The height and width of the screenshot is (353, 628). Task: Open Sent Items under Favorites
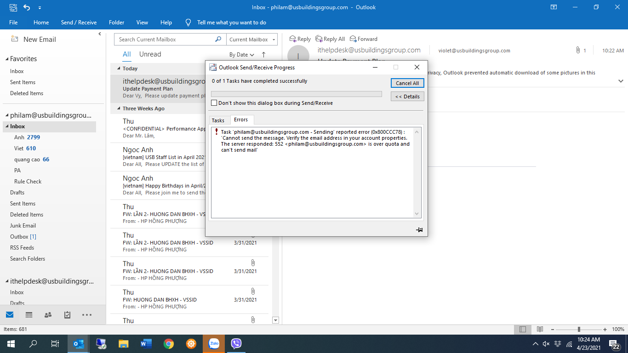[23, 82]
